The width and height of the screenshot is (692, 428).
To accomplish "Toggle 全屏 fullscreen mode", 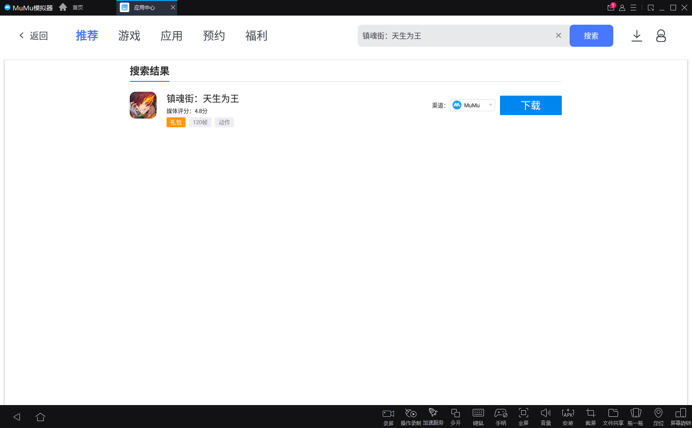I will [x=523, y=417].
